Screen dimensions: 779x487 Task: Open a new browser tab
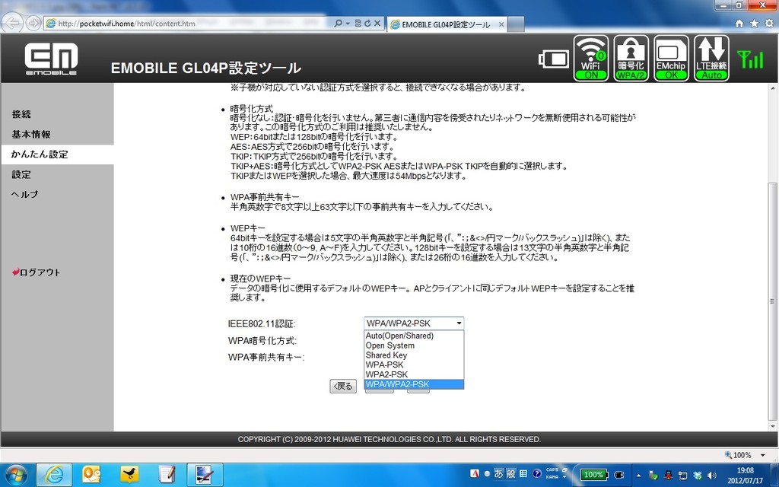point(517,24)
